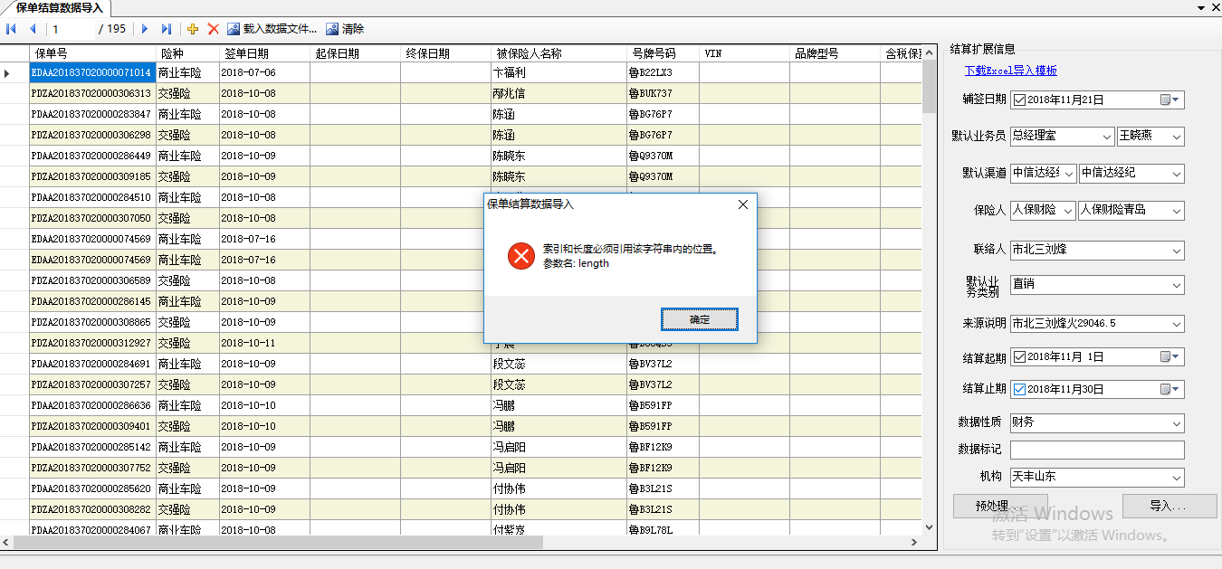Open the 王晓燕 salesperson dropdown
This screenshot has width=1222, height=569.
click(x=1176, y=136)
